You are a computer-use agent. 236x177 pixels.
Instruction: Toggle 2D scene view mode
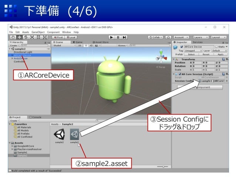tap(80, 45)
